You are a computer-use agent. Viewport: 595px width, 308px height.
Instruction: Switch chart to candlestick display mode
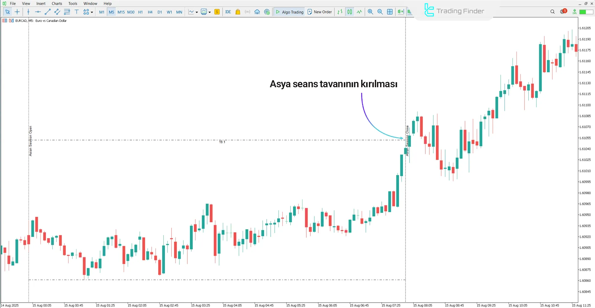point(349,12)
